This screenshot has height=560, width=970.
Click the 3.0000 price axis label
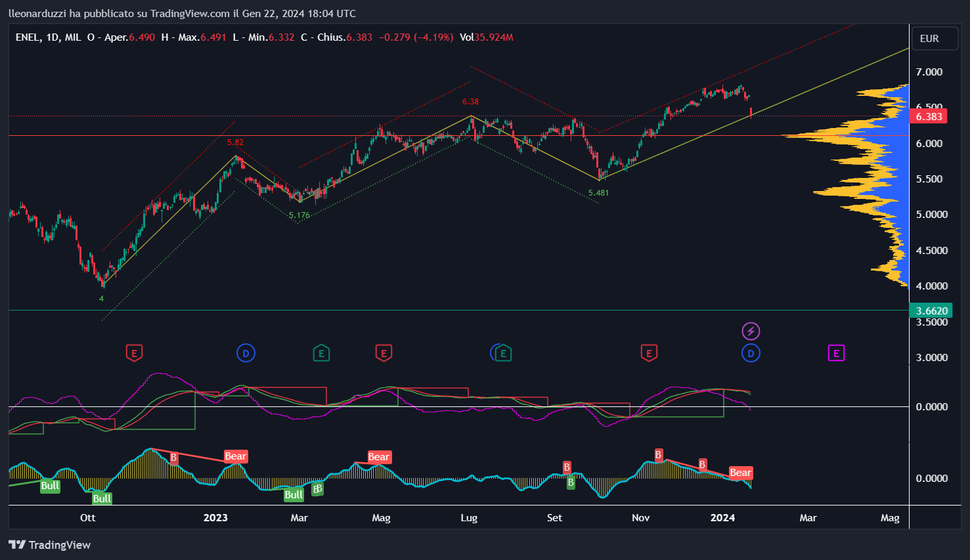(x=932, y=358)
